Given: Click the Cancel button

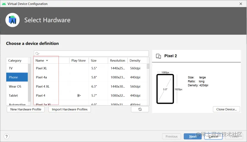Looking at the screenshot, I should click(x=213, y=136).
